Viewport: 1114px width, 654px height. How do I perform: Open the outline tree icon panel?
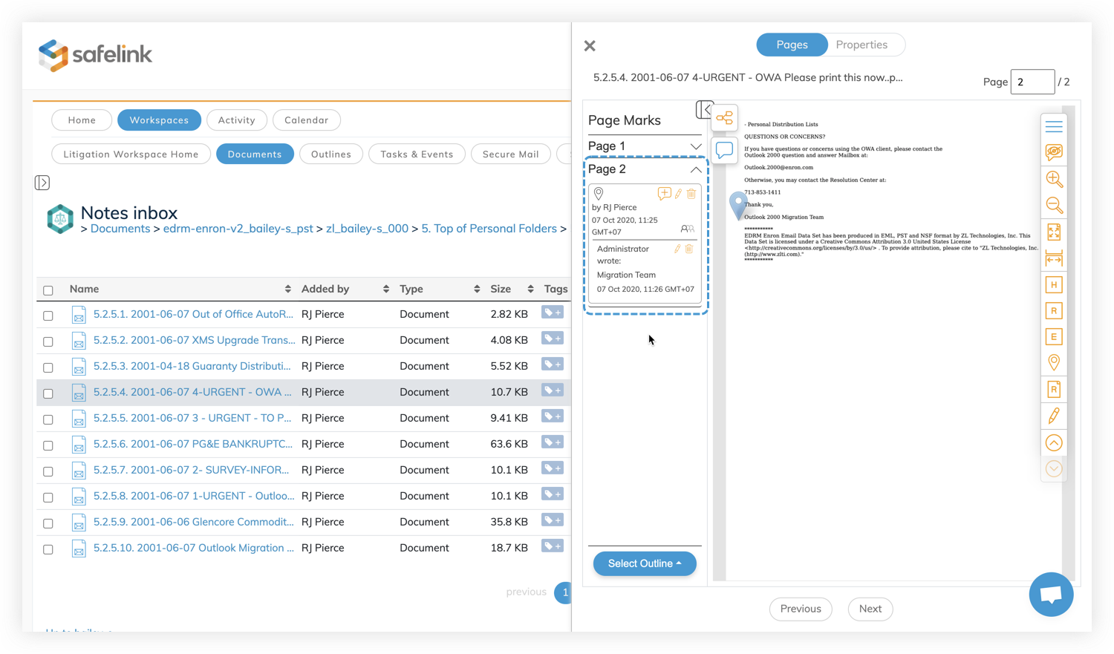coord(724,118)
